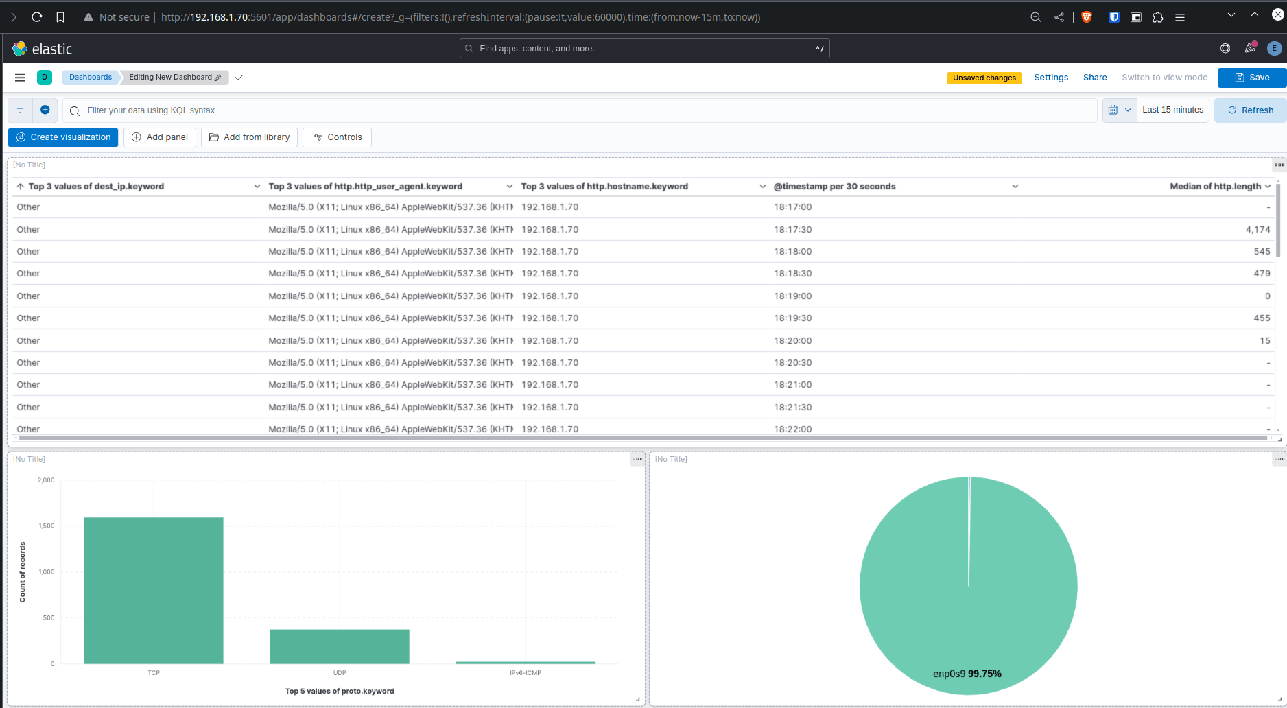Click the add filter plus icon

tap(45, 110)
